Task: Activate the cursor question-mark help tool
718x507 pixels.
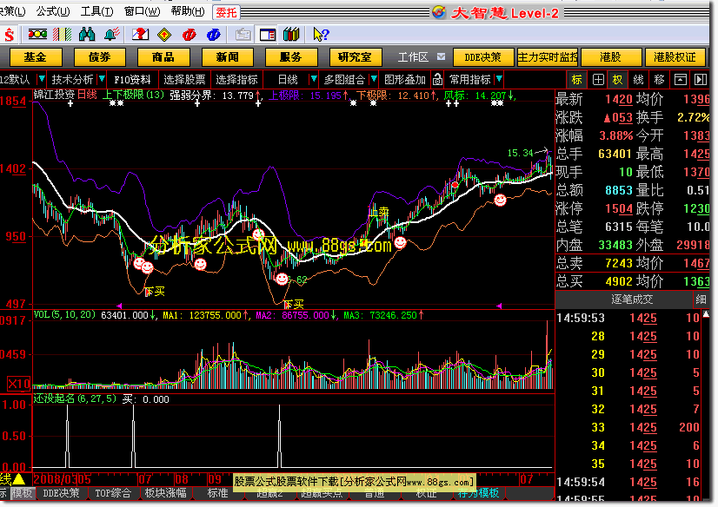Action: pyautogui.click(x=321, y=35)
